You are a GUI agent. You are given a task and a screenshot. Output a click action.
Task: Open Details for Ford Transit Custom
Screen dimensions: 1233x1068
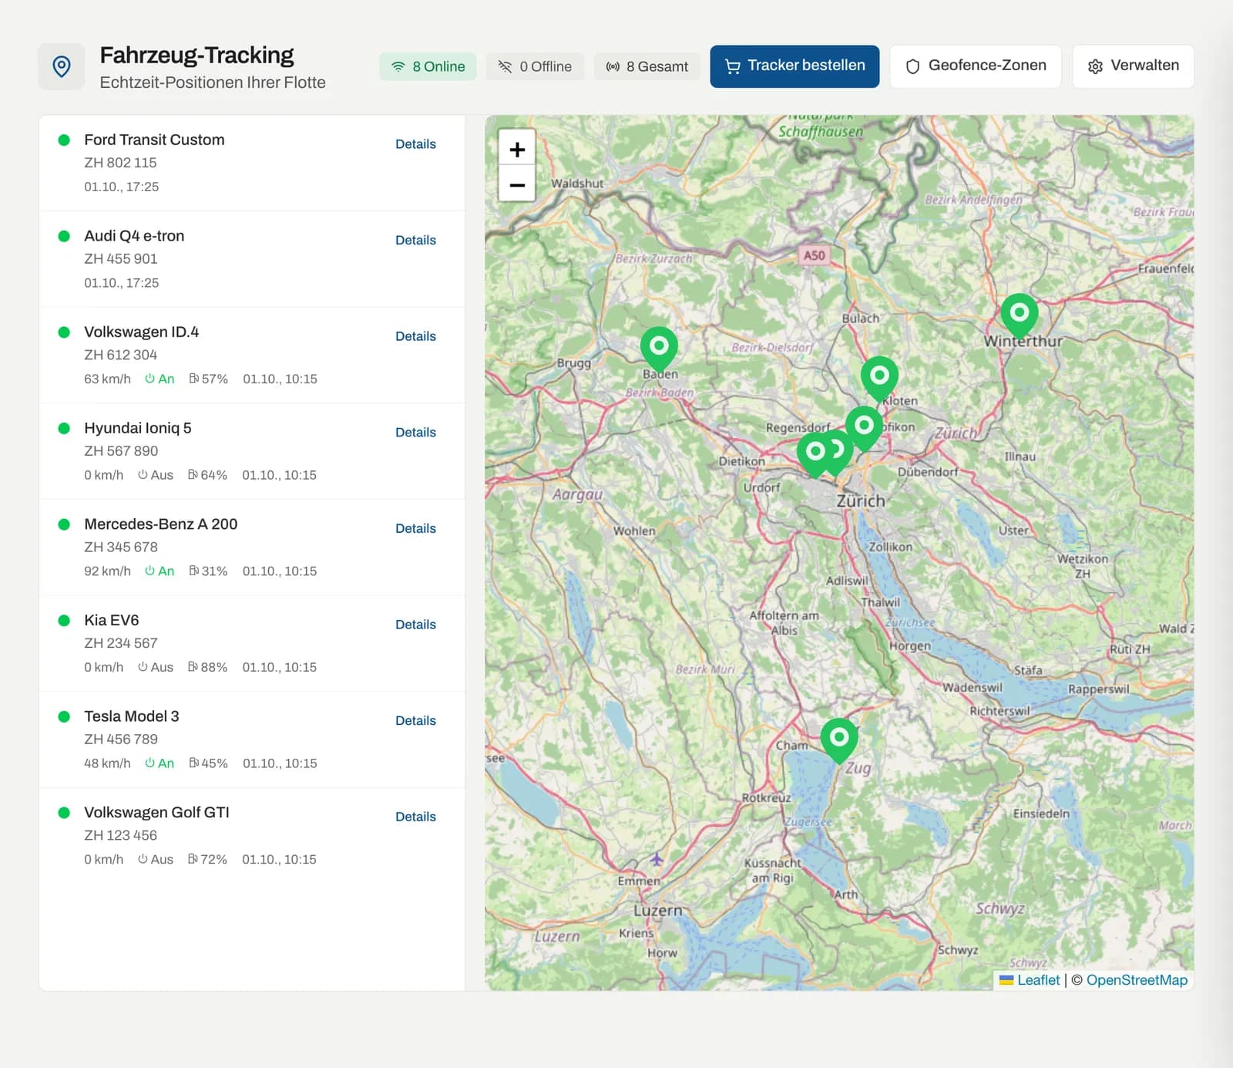(415, 144)
